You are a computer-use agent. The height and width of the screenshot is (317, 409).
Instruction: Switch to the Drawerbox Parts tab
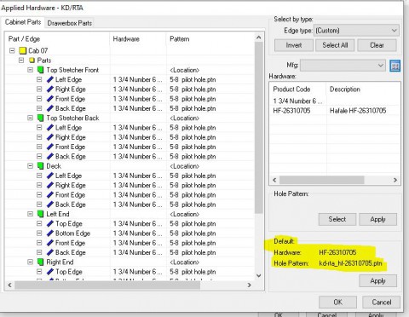point(70,23)
